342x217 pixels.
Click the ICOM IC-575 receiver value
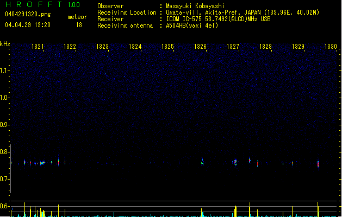coord(218,19)
